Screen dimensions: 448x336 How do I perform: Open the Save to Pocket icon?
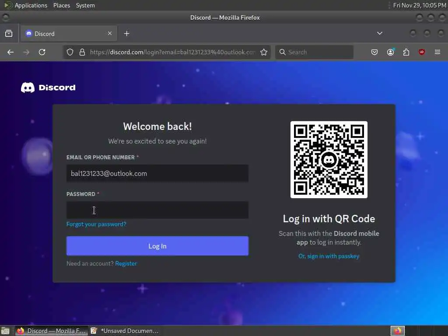pos(374,52)
